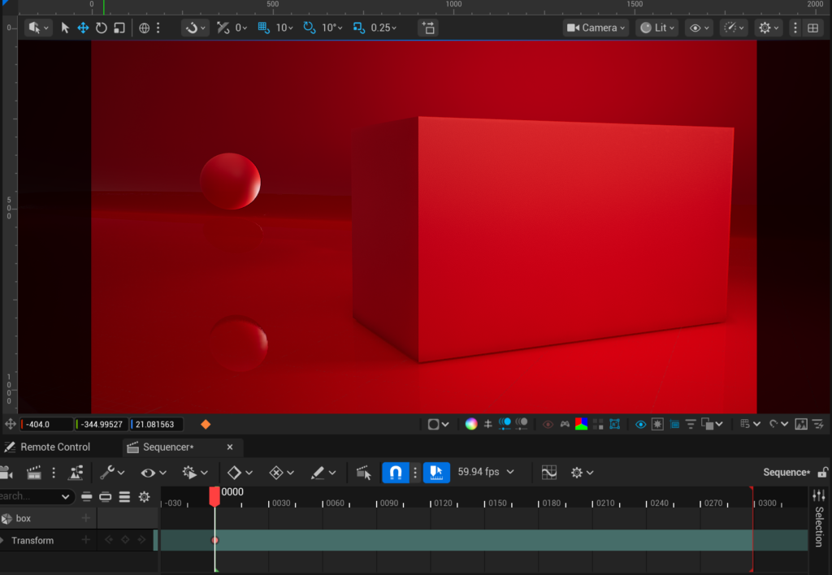The height and width of the screenshot is (575, 832).
Task: Click the Sequencer wrench actions icon
Action: pos(107,472)
